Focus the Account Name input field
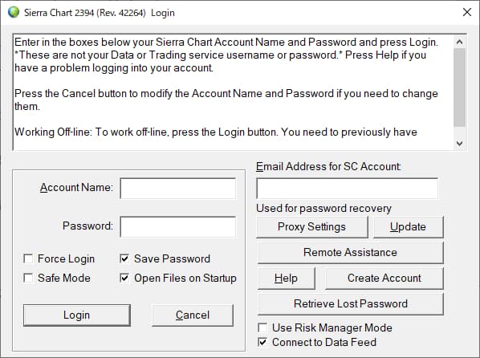 [178, 189]
